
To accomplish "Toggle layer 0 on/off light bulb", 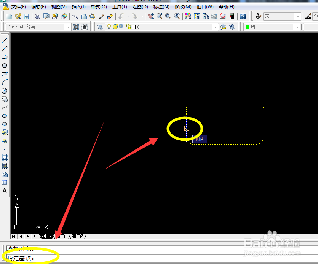I will pos(109,27).
